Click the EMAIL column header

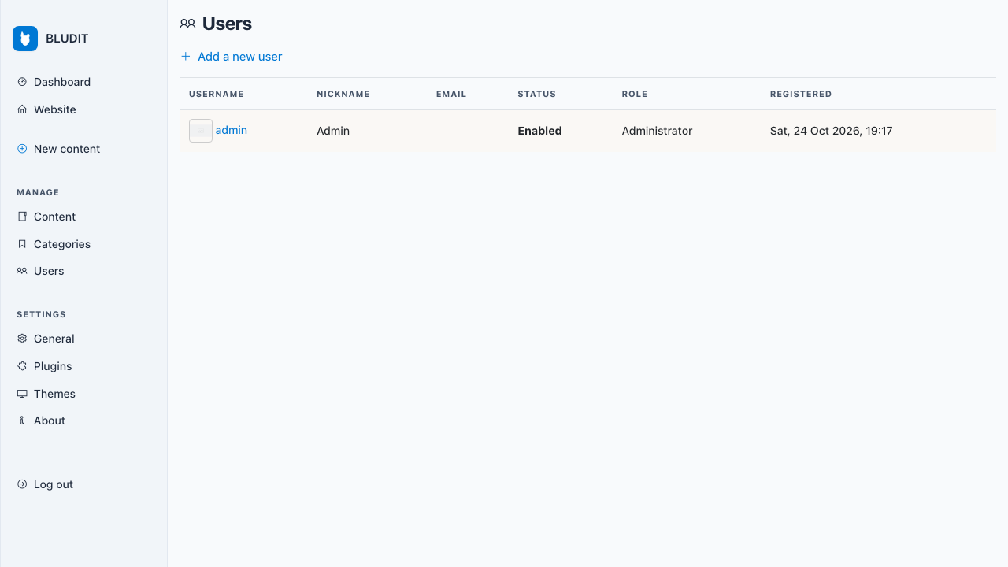pyautogui.click(x=451, y=94)
